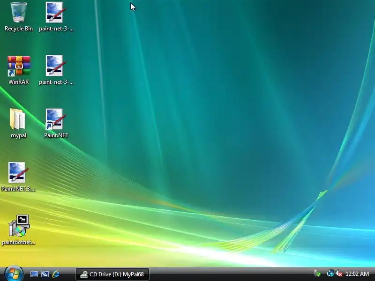Viewport: 375px width, 281px height.
Task: Open the Windows Start menu orb
Action: point(14,274)
